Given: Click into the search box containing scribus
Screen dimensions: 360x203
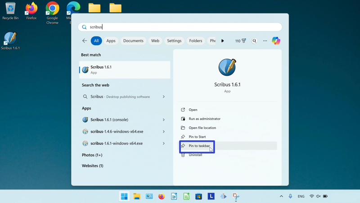Looking at the screenshot, I should (180, 27).
